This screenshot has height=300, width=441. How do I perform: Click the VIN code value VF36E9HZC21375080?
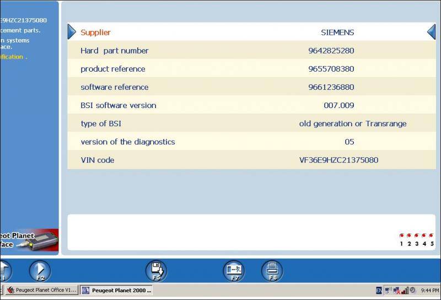click(338, 160)
